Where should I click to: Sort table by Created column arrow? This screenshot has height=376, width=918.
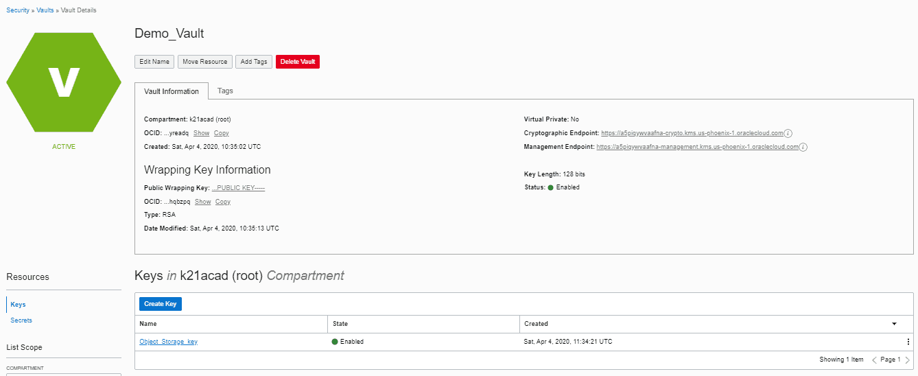pyautogui.click(x=894, y=324)
